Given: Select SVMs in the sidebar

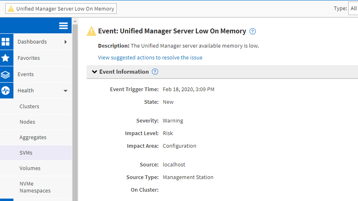Looking at the screenshot, I should pyautogui.click(x=26, y=153).
